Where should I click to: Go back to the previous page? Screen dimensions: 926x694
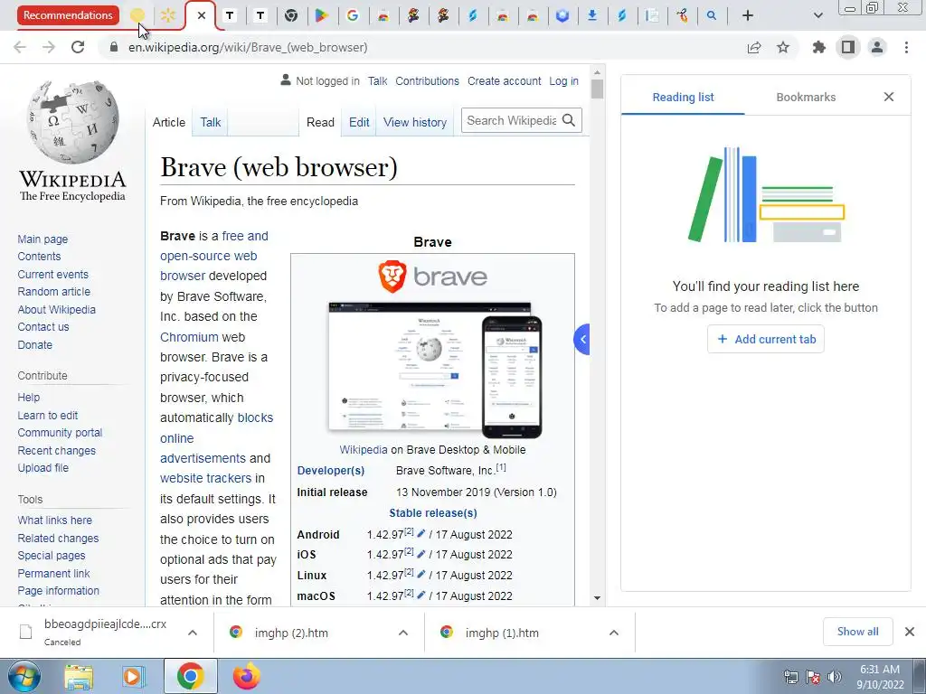20,47
